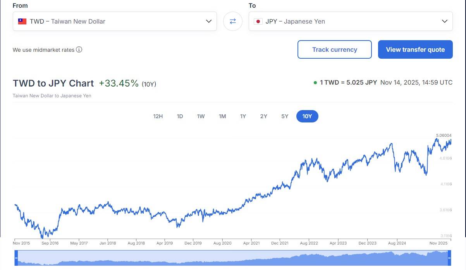Viewport: 466px width, 270px height.
Task: Choose the 10Y chart range
Action: [307, 116]
